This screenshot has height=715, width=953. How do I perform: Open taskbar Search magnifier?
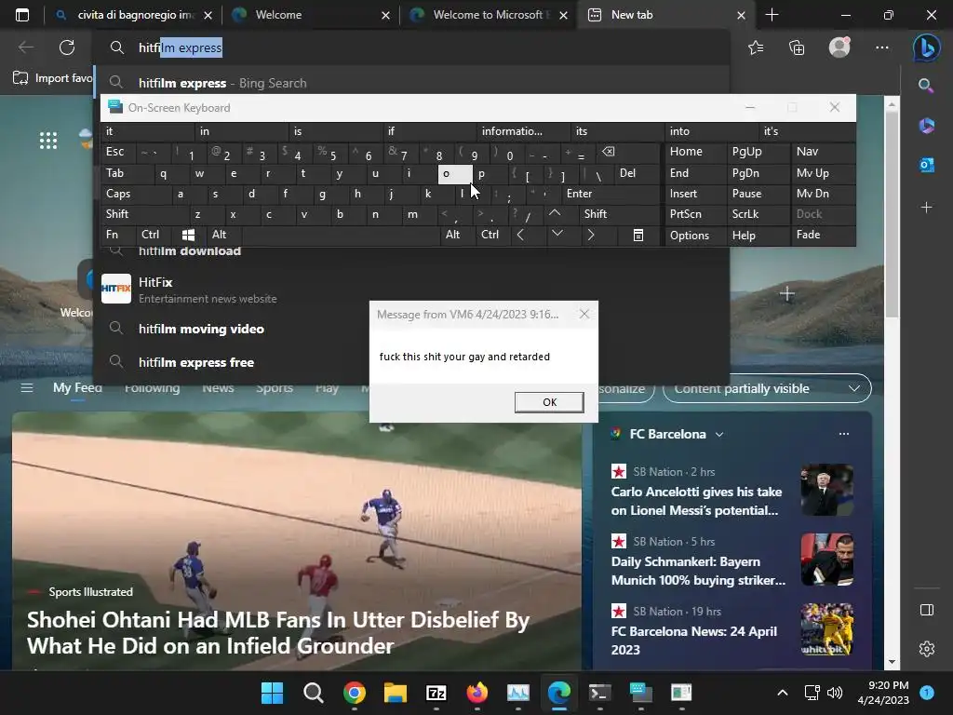click(x=313, y=693)
